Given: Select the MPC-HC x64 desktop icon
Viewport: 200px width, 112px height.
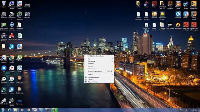Looking at the screenshot, I should pos(4,101).
